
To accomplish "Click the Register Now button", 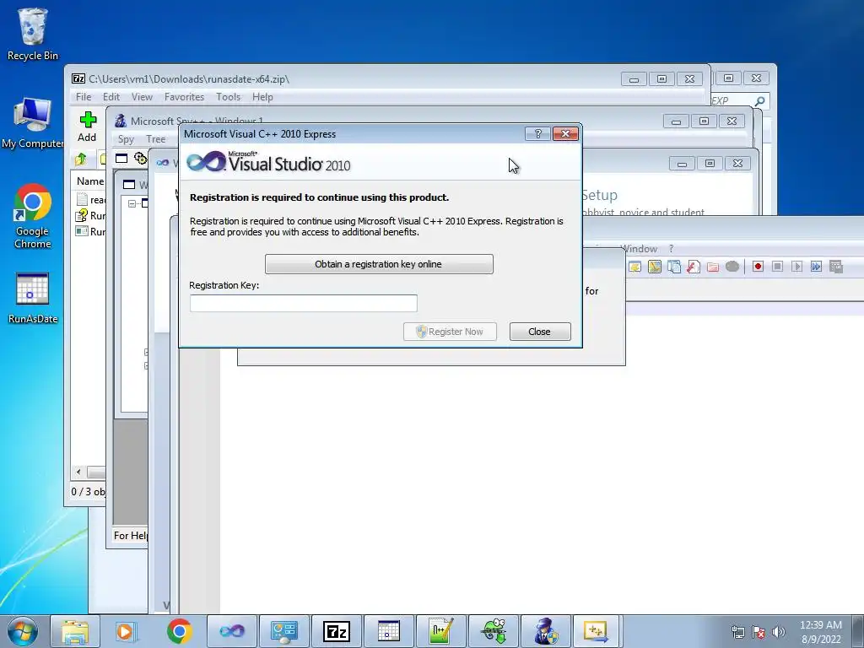I will (451, 332).
